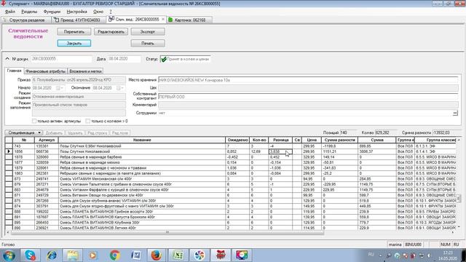Click the Экспорт button
The image size is (466, 262).
(x=148, y=32)
